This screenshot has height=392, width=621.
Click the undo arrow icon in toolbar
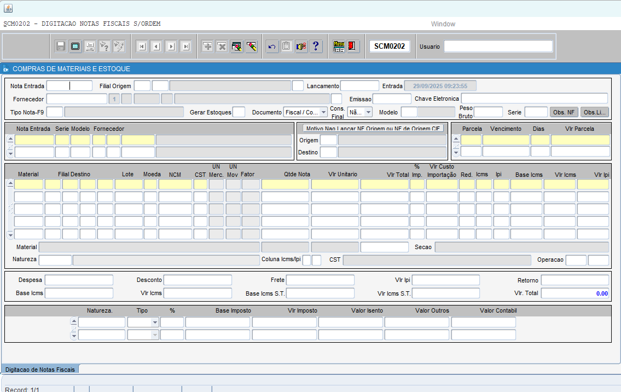pos(272,47)
